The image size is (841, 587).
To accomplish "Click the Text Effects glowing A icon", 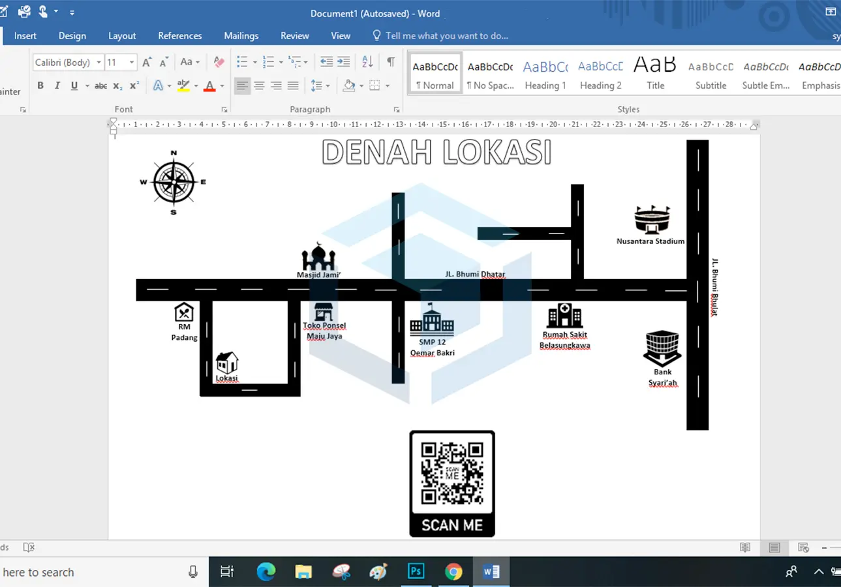I will 158,85.
